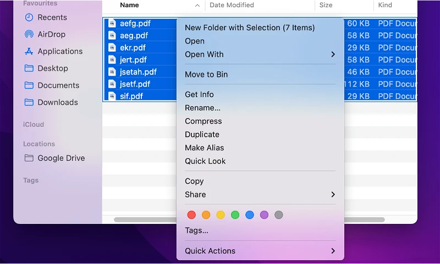
Task: Sort by the Kind column header
Action: pos(385,5)
